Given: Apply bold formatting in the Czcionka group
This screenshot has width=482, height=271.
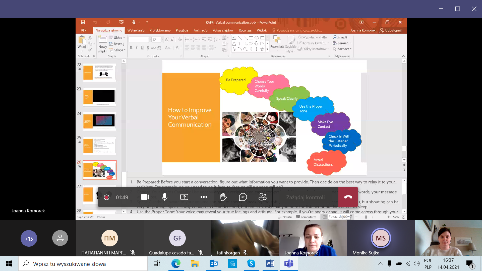Looking at the screenshot, I should point(131,48).
